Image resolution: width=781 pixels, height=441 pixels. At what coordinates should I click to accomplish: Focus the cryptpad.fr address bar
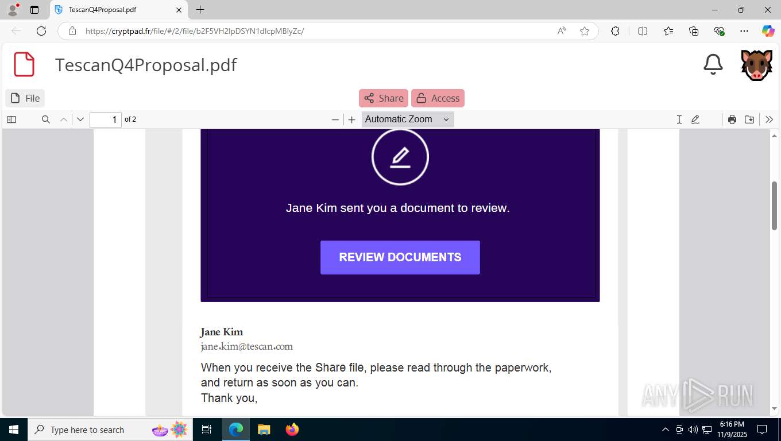pyautogui.click(x=316, y=31)
